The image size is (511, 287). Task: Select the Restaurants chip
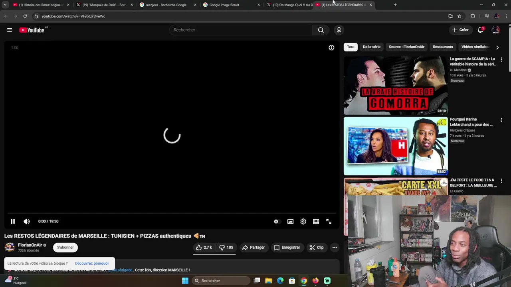pyautogui.click(x=443, y=47)
